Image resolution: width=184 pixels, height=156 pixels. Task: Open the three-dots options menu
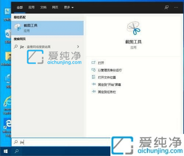tap(176, 7)
